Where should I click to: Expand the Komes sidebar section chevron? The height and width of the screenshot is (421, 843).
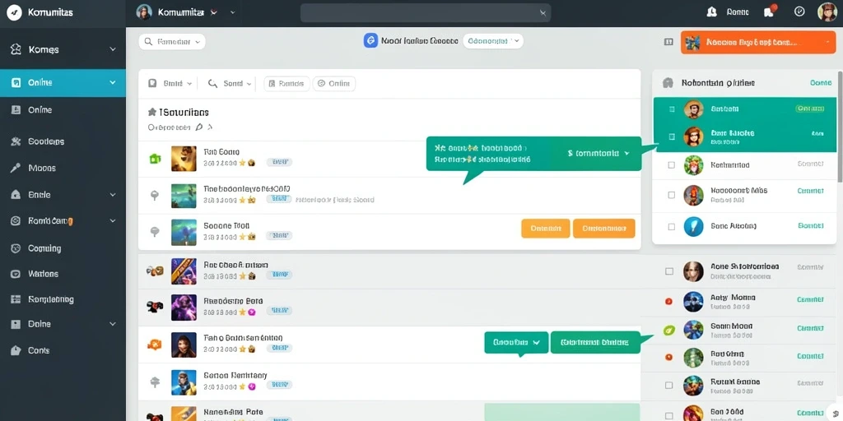click(x=113, y=49)
